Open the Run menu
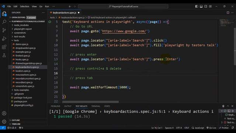 tap(47, 7)
